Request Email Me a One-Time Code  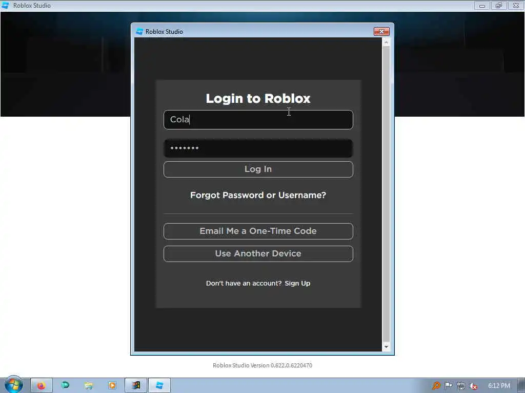click(x=258, y=231)
